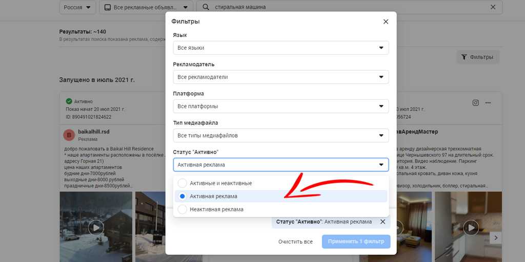This screenshot has height=262, width=525.
Task: Expand the Платформа dropdown
Action: [280, 106]
